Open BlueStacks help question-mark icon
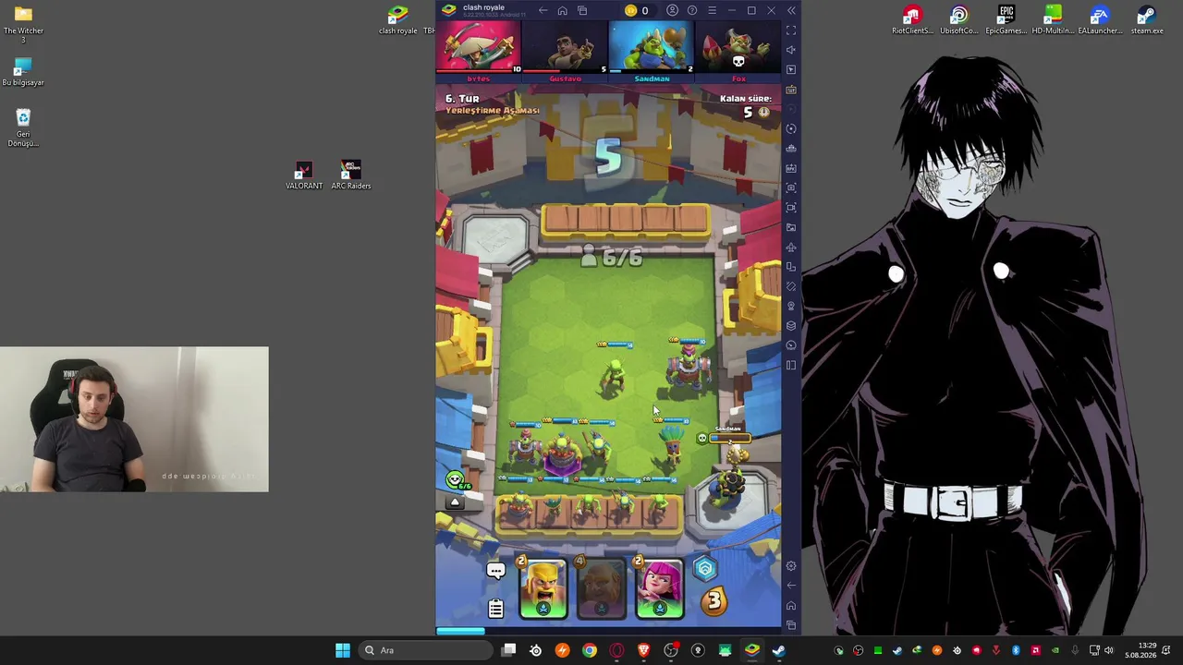 pos(691,11)
